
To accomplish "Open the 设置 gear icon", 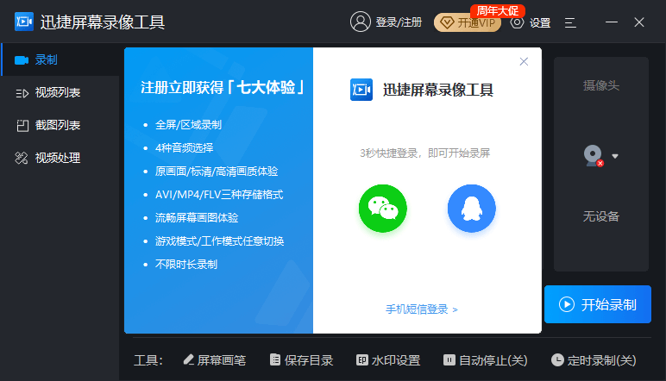I will tap(518, 22).
